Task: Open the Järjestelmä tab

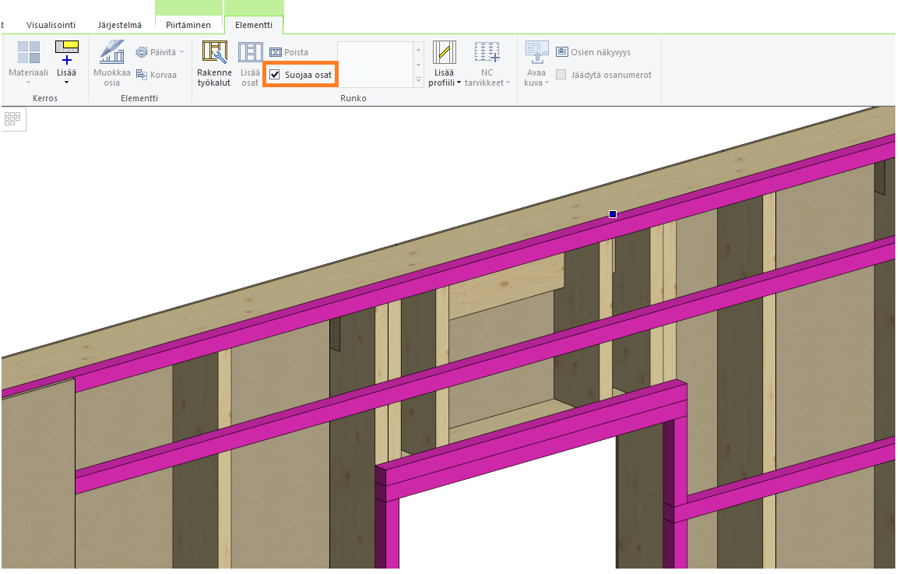Action: [x=120, y=25]
